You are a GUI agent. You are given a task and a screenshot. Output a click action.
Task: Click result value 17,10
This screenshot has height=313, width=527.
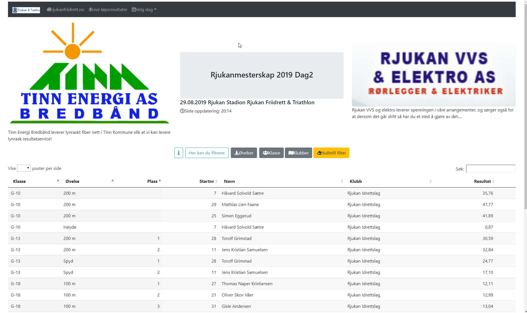click(x=488, y=272)
